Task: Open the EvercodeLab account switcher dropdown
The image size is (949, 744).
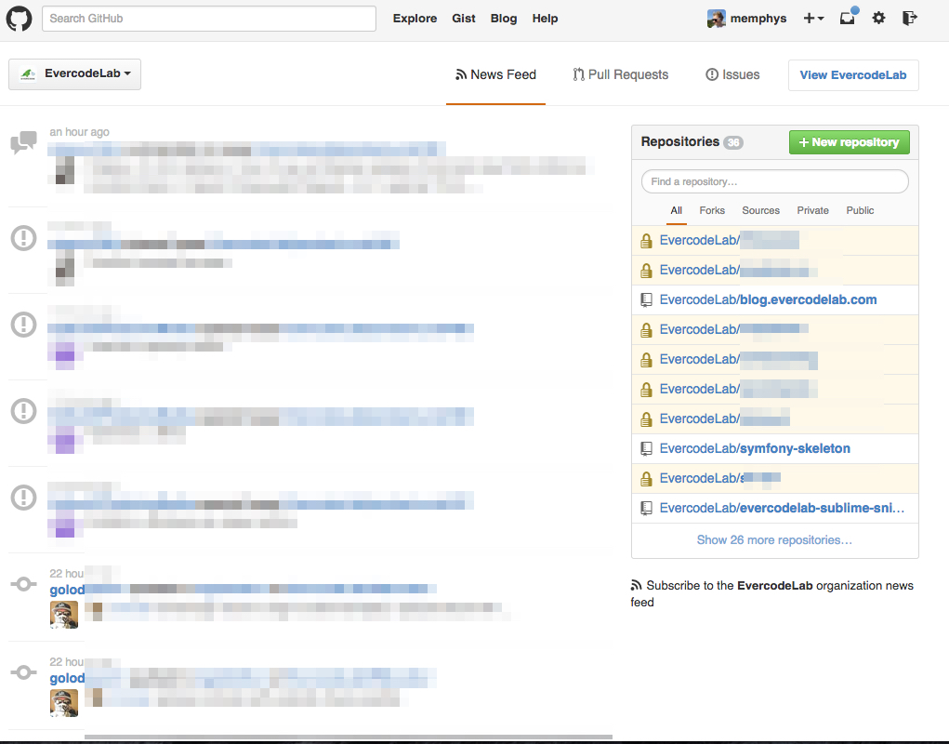Action: (74, 74)
